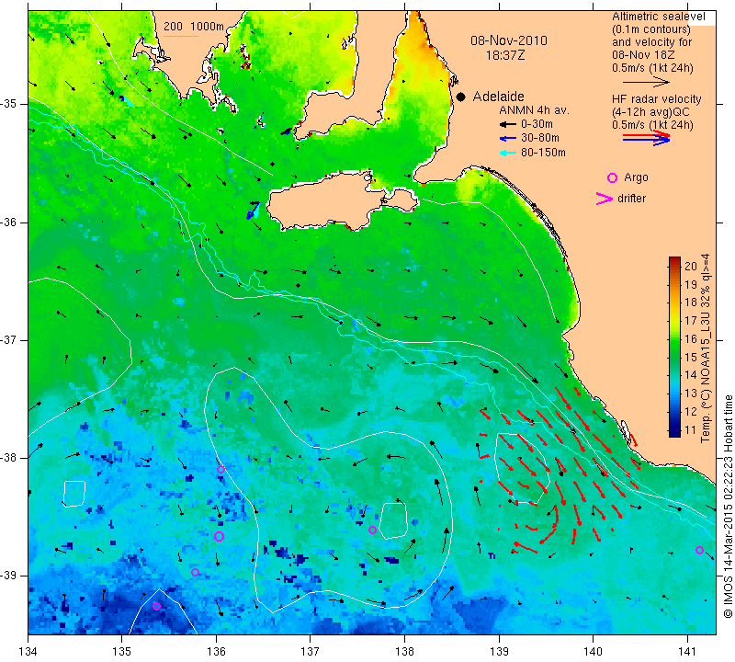This screenshot has height=662, width=735.
Task: Click the longitude axis label '136'
Action: coord(216,652)
